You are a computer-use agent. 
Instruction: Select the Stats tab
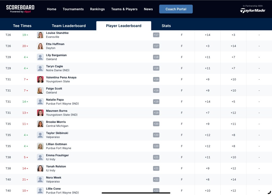point(166,26)
